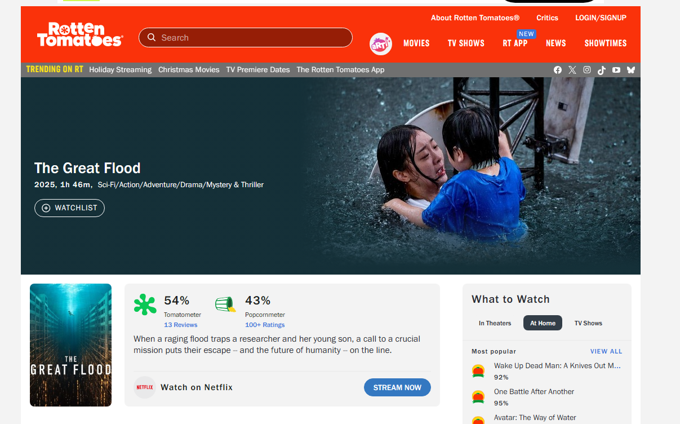
Task: Click The Great Flood poster thumbnail
Action: click(x=70, y=345)
